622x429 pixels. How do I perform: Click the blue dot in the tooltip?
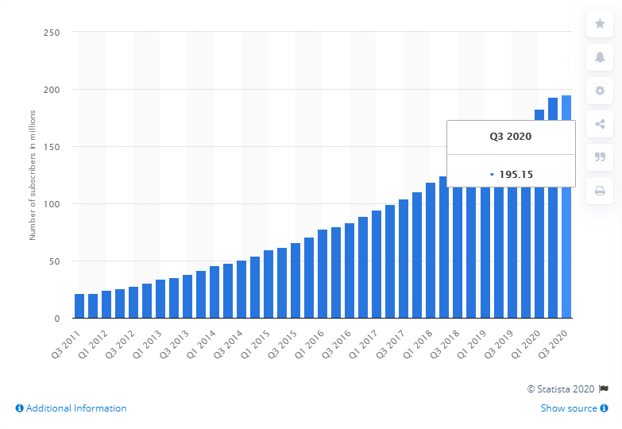(x=493, y=173)
